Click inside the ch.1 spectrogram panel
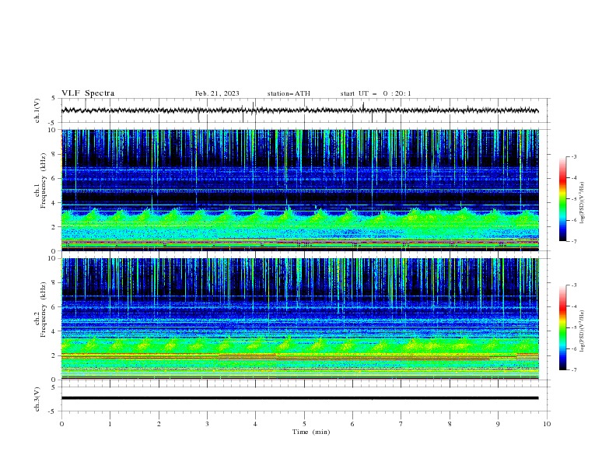Screen dimensions: 616x476 tap(300, 190)
